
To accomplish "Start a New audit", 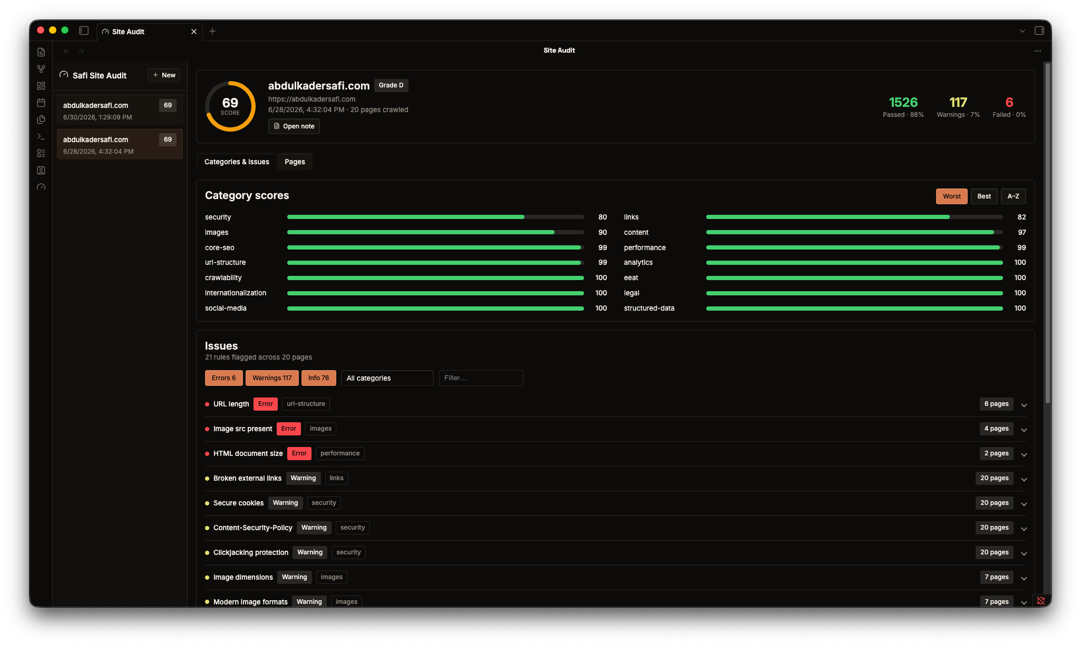I will (164, 75).
